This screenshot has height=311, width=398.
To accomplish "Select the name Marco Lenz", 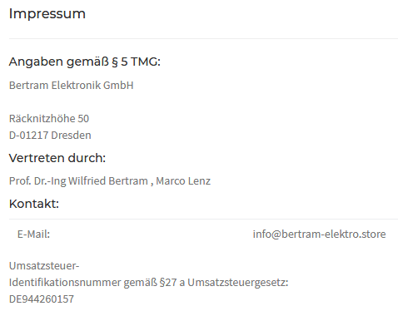I will click(x=183, y=181).
